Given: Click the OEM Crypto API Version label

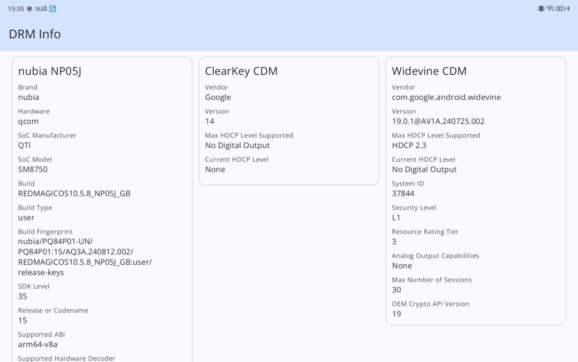Looking at the screenshot, I should point(431,304).
